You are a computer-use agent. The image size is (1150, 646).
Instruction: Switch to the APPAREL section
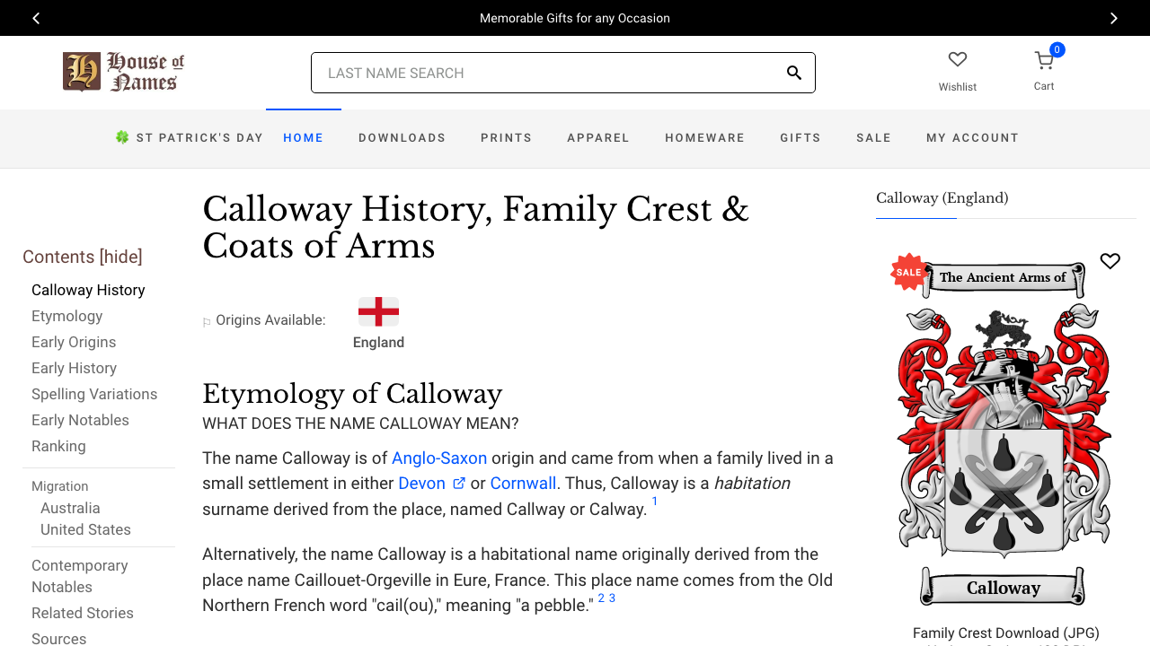click(x=598, y=138)
